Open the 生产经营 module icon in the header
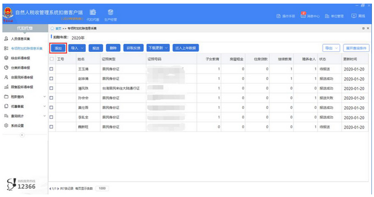The width and height of the screenshot is (374, 197). [x=110, y=15]
